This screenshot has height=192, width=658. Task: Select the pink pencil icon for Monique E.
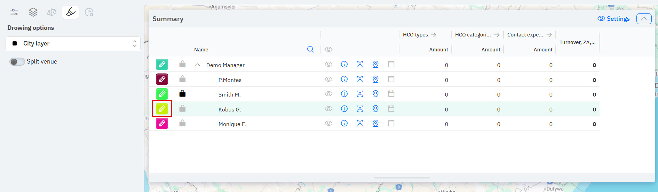point(162,124)
